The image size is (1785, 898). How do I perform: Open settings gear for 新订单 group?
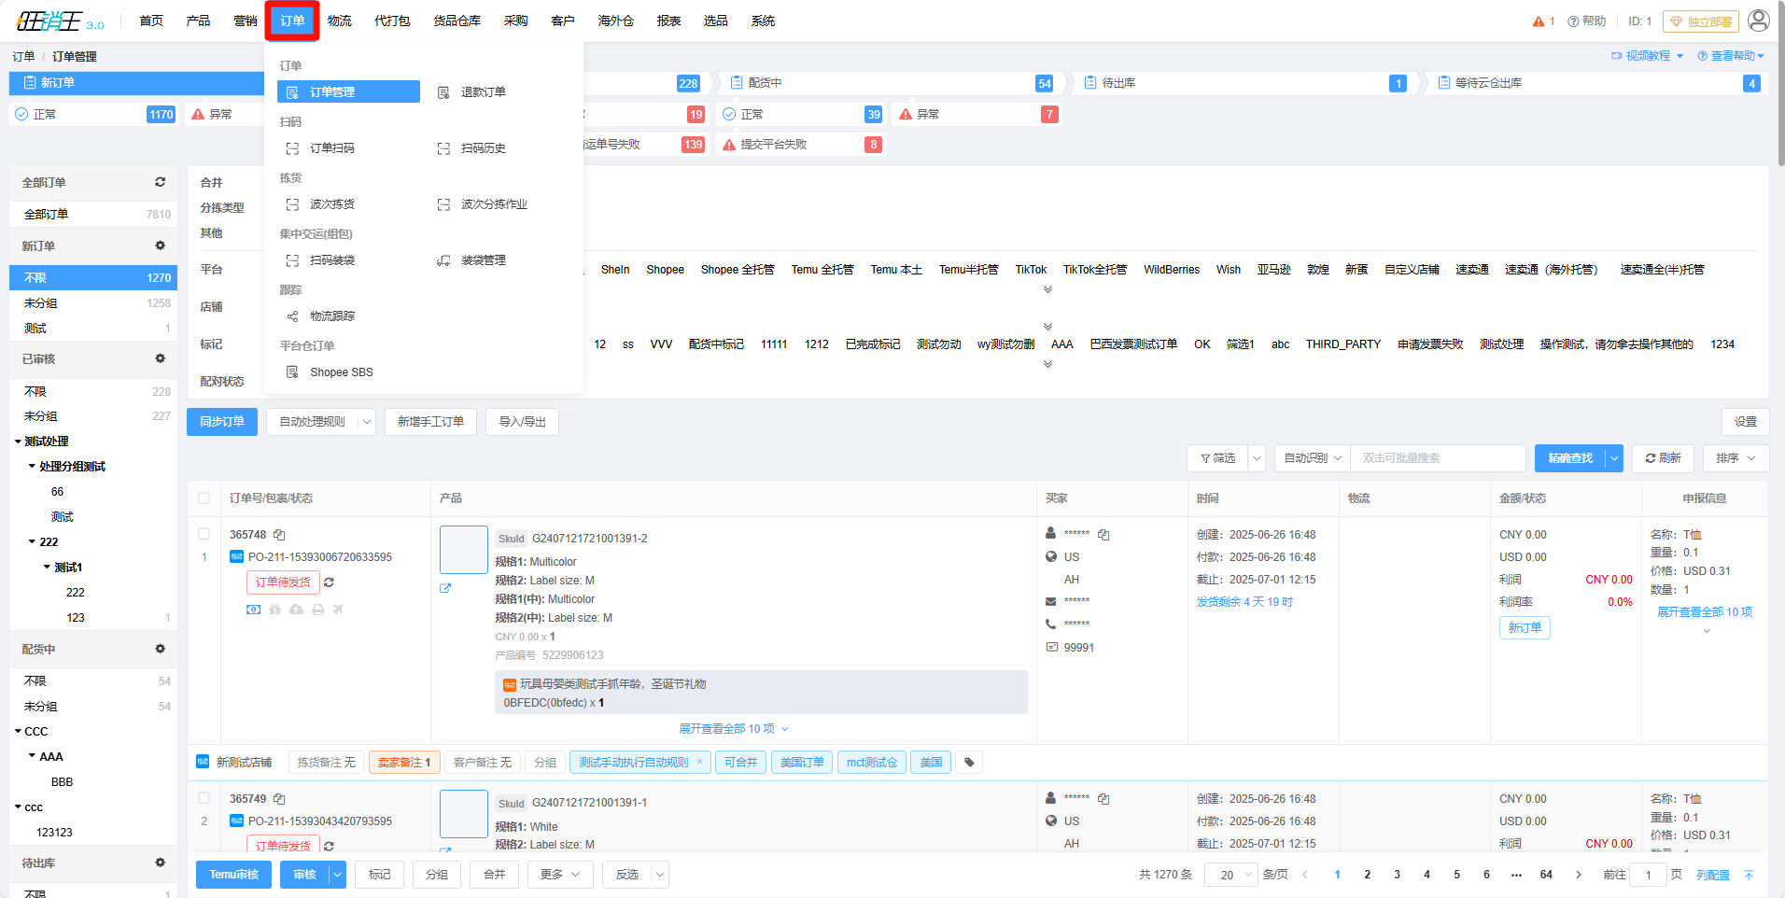[x=160, y=246]
